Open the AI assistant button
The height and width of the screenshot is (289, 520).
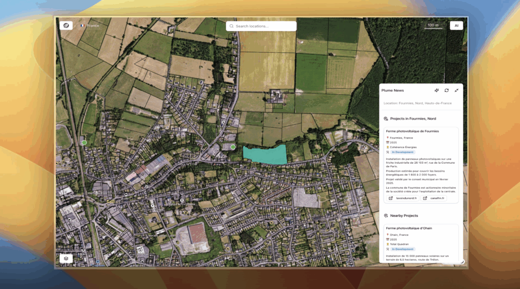click(x=457, y=25)
